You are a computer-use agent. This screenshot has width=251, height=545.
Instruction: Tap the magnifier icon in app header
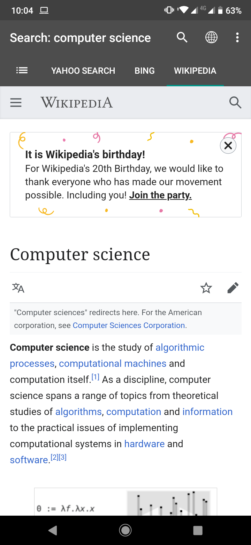[182, 37]
